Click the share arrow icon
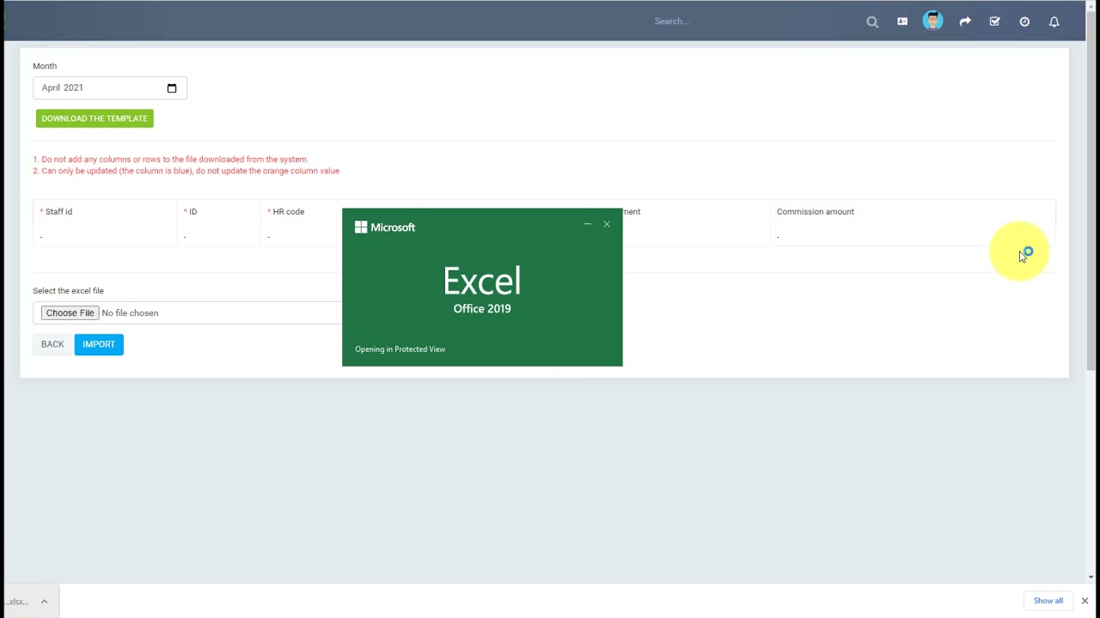 click(x=965, y=21)
